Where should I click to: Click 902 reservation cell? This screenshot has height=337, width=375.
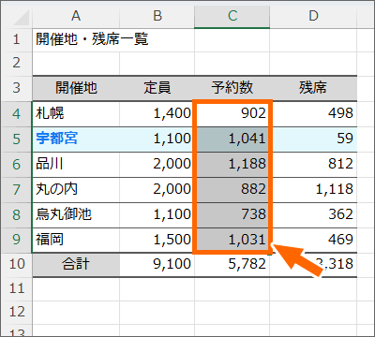pyautogui.click(x=232, y=114)
